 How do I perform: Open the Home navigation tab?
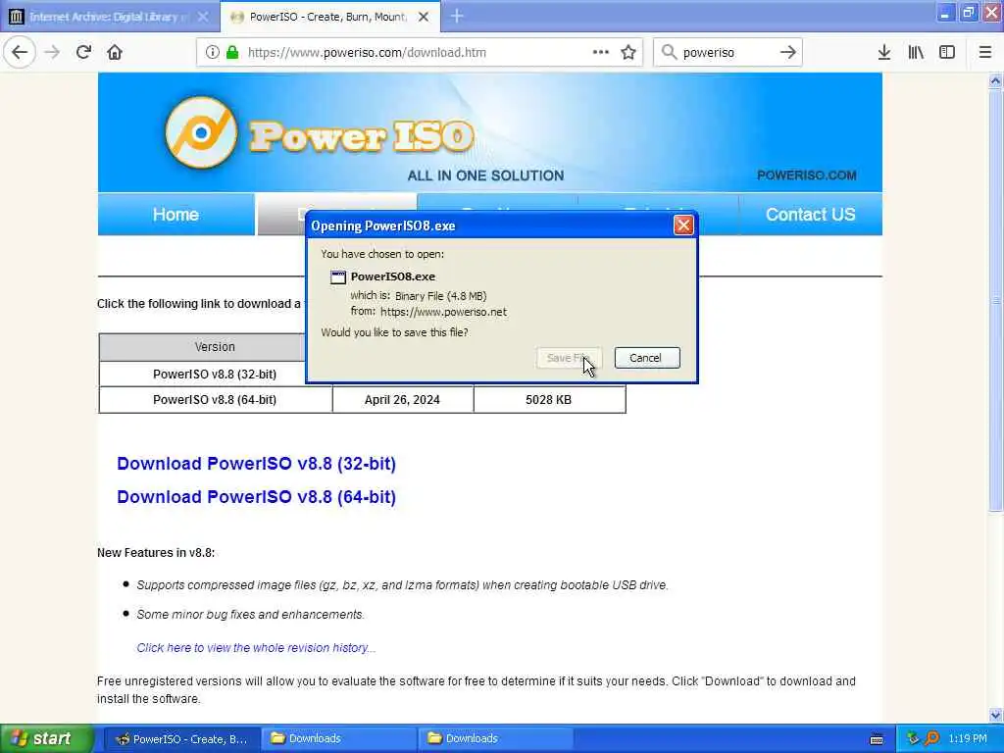176,215
